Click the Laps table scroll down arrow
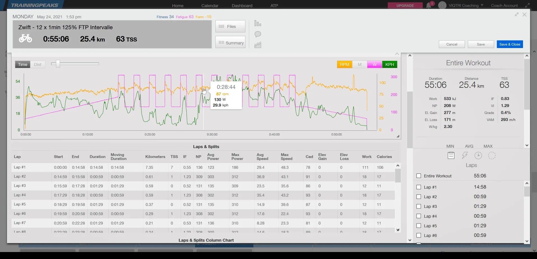 click(x=398, y=230)
